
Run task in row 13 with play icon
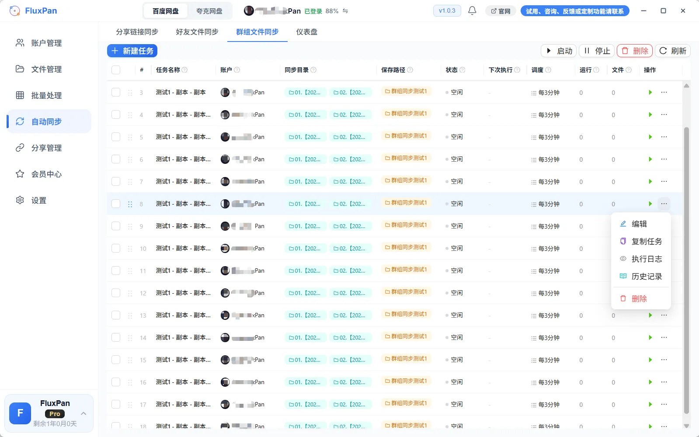650,315
